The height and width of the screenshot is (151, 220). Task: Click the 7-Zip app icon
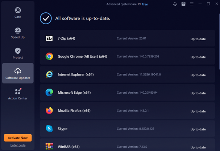coord(49,38)
